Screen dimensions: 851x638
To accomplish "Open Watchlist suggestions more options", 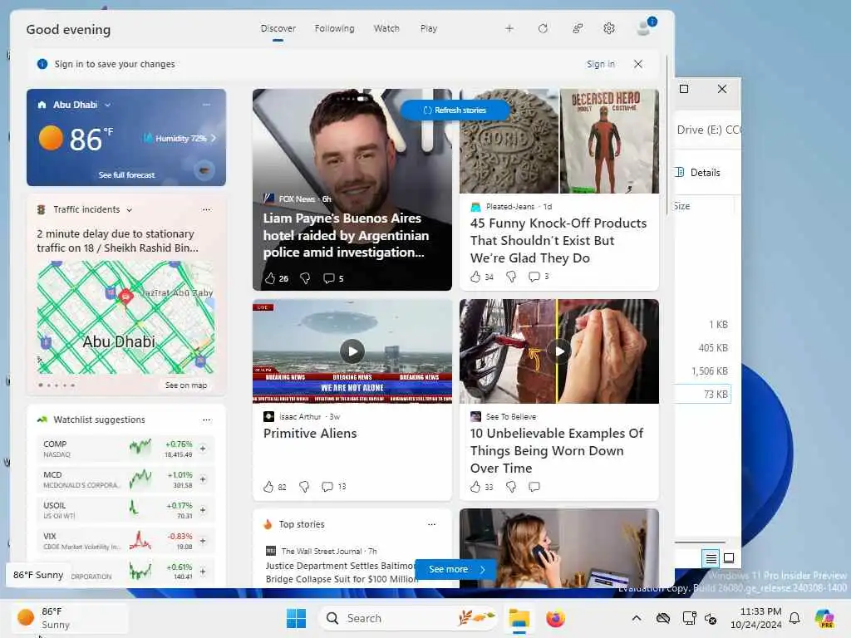I will [207, 420].
